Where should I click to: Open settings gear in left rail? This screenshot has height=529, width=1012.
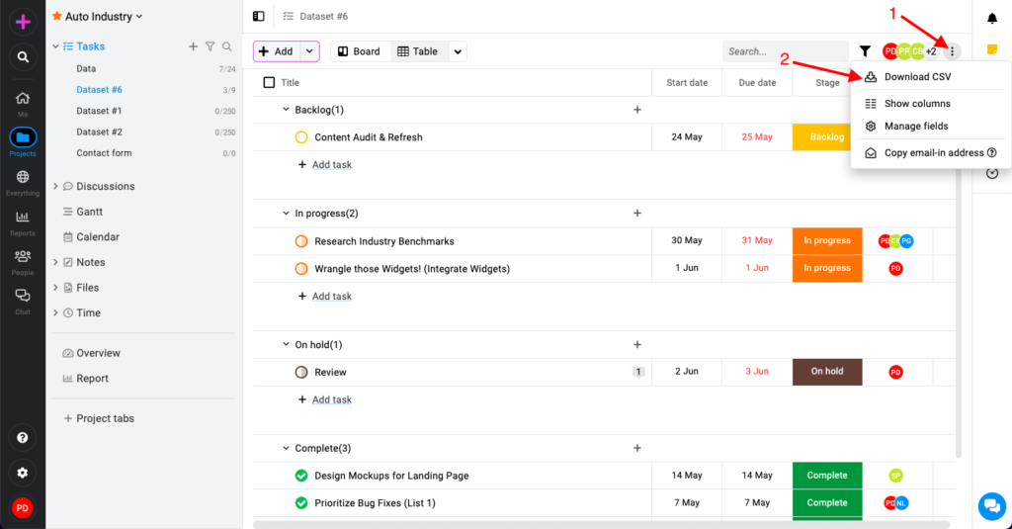[23, 473]
